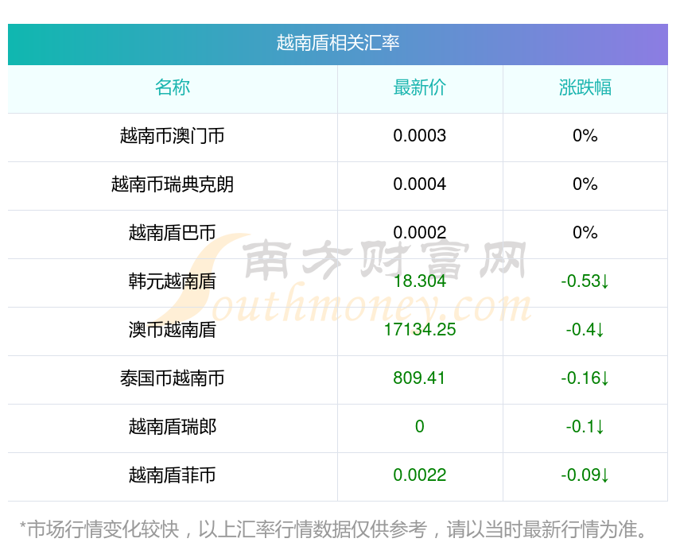
Task: Select the 名称 column header
Action: (x=173, y=87)
